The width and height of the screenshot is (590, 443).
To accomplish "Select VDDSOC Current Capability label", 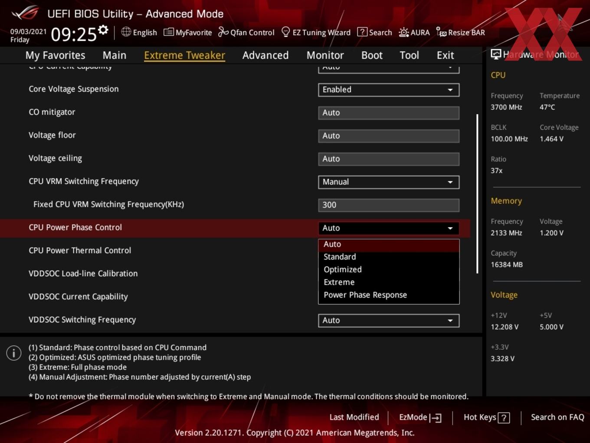I will point(78,297).
